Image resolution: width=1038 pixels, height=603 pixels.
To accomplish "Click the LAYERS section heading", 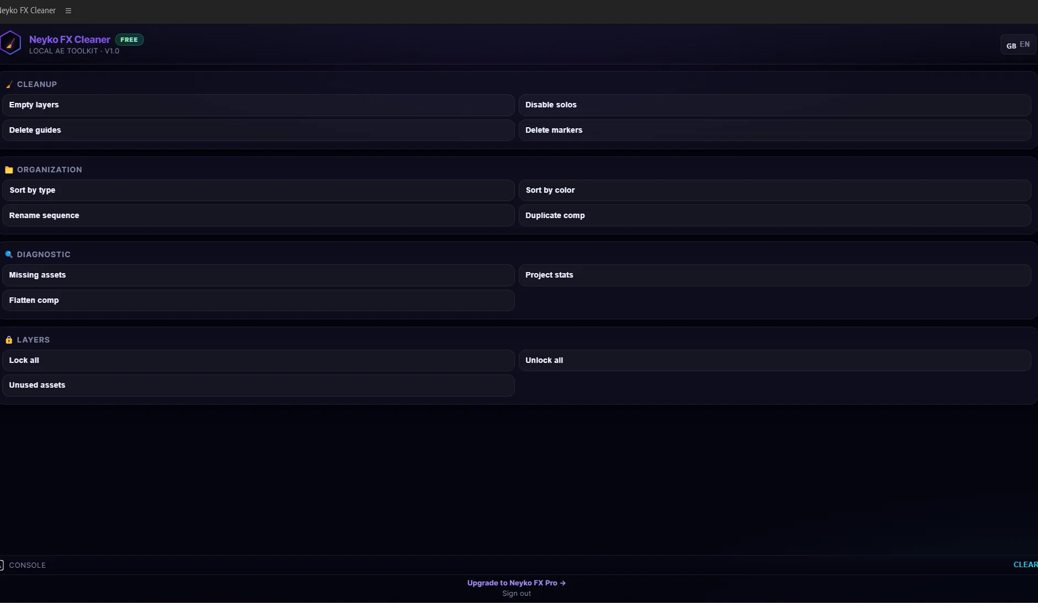I will [33, 340].
